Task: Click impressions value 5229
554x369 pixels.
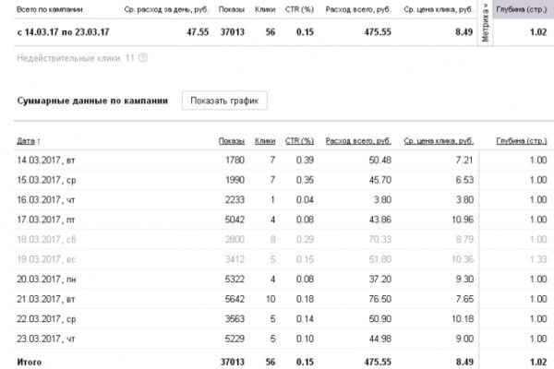Action: (235, 339)
